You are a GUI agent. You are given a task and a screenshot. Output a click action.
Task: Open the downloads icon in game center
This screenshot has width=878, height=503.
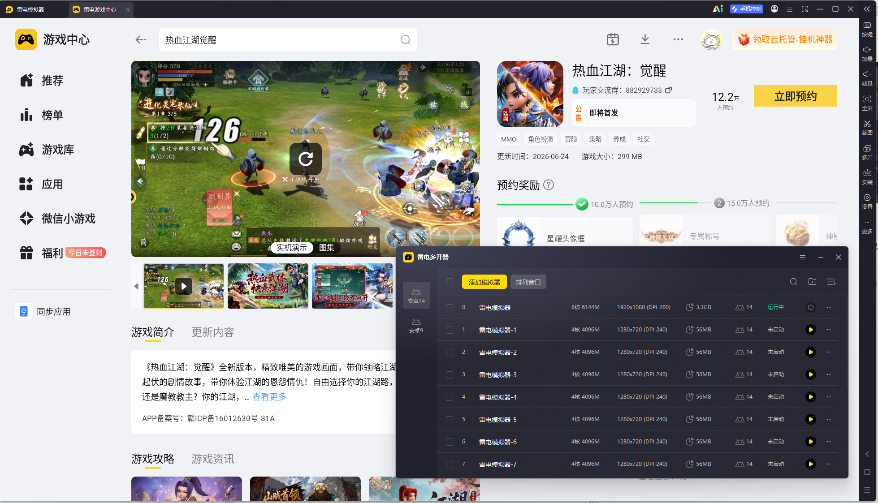coord(645,39)
